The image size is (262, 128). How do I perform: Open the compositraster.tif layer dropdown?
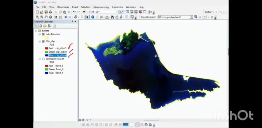click(191, 17)
